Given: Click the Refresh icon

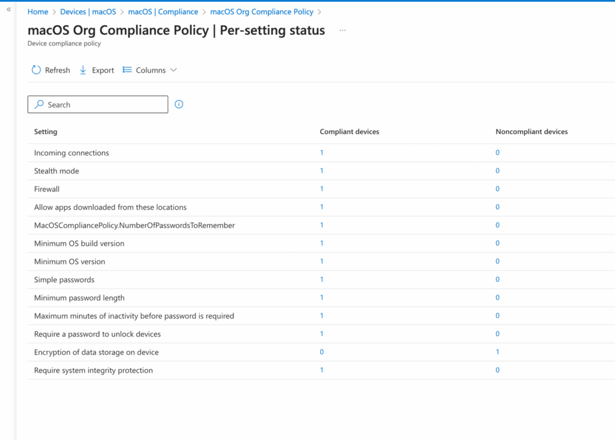Looking at the screenshot, I should pyautogui.click(x=36, y=70).
